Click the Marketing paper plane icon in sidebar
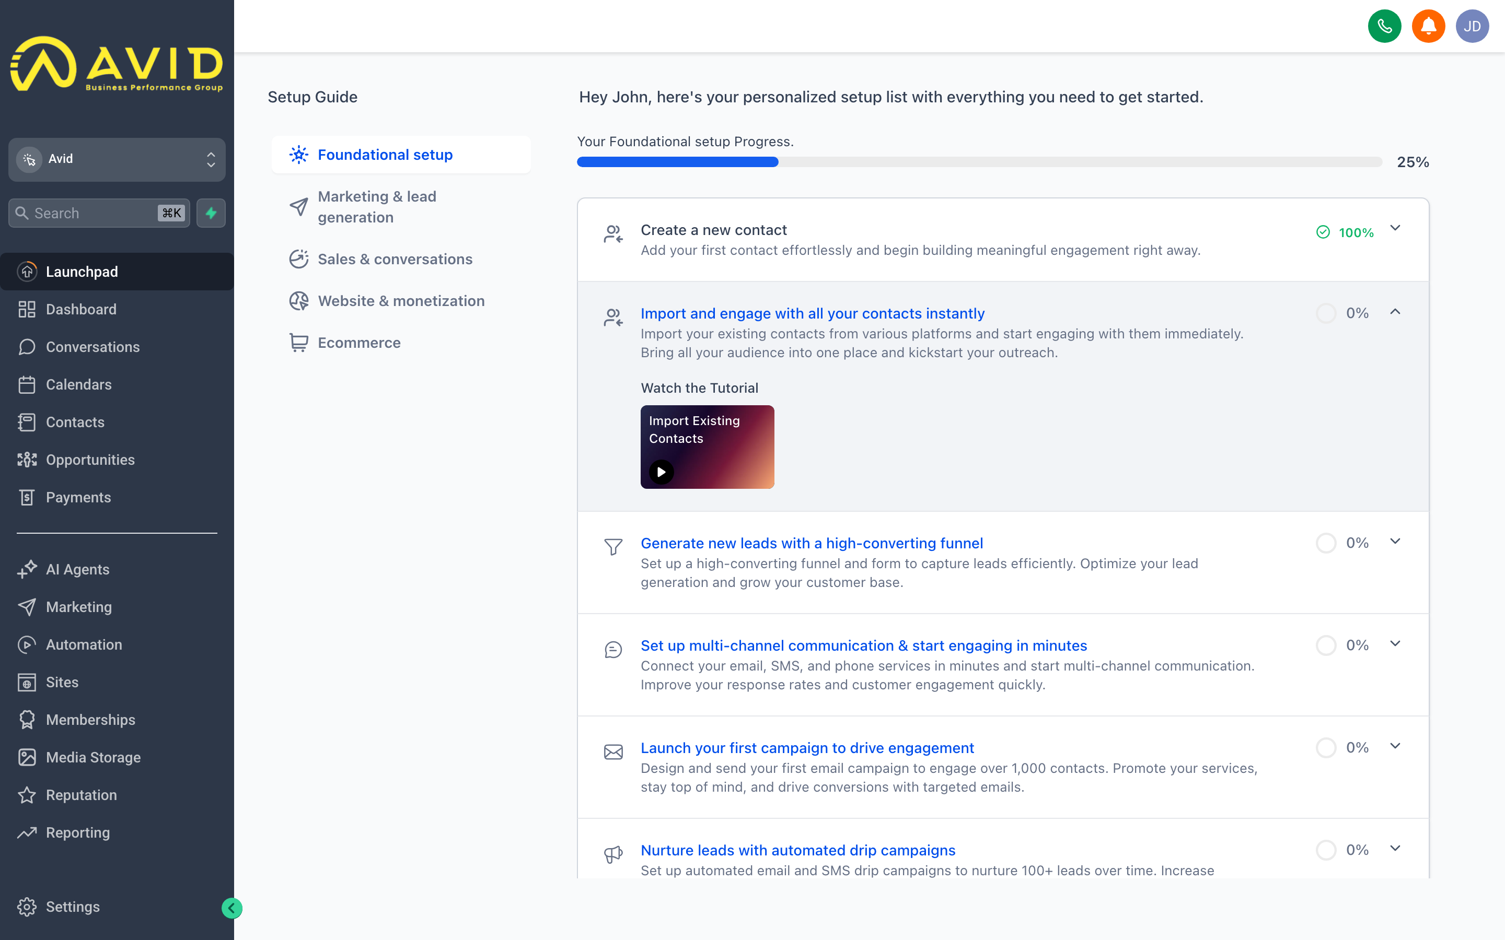The width and height of the screenshot is (1505, 940). (x=27, y=607)
